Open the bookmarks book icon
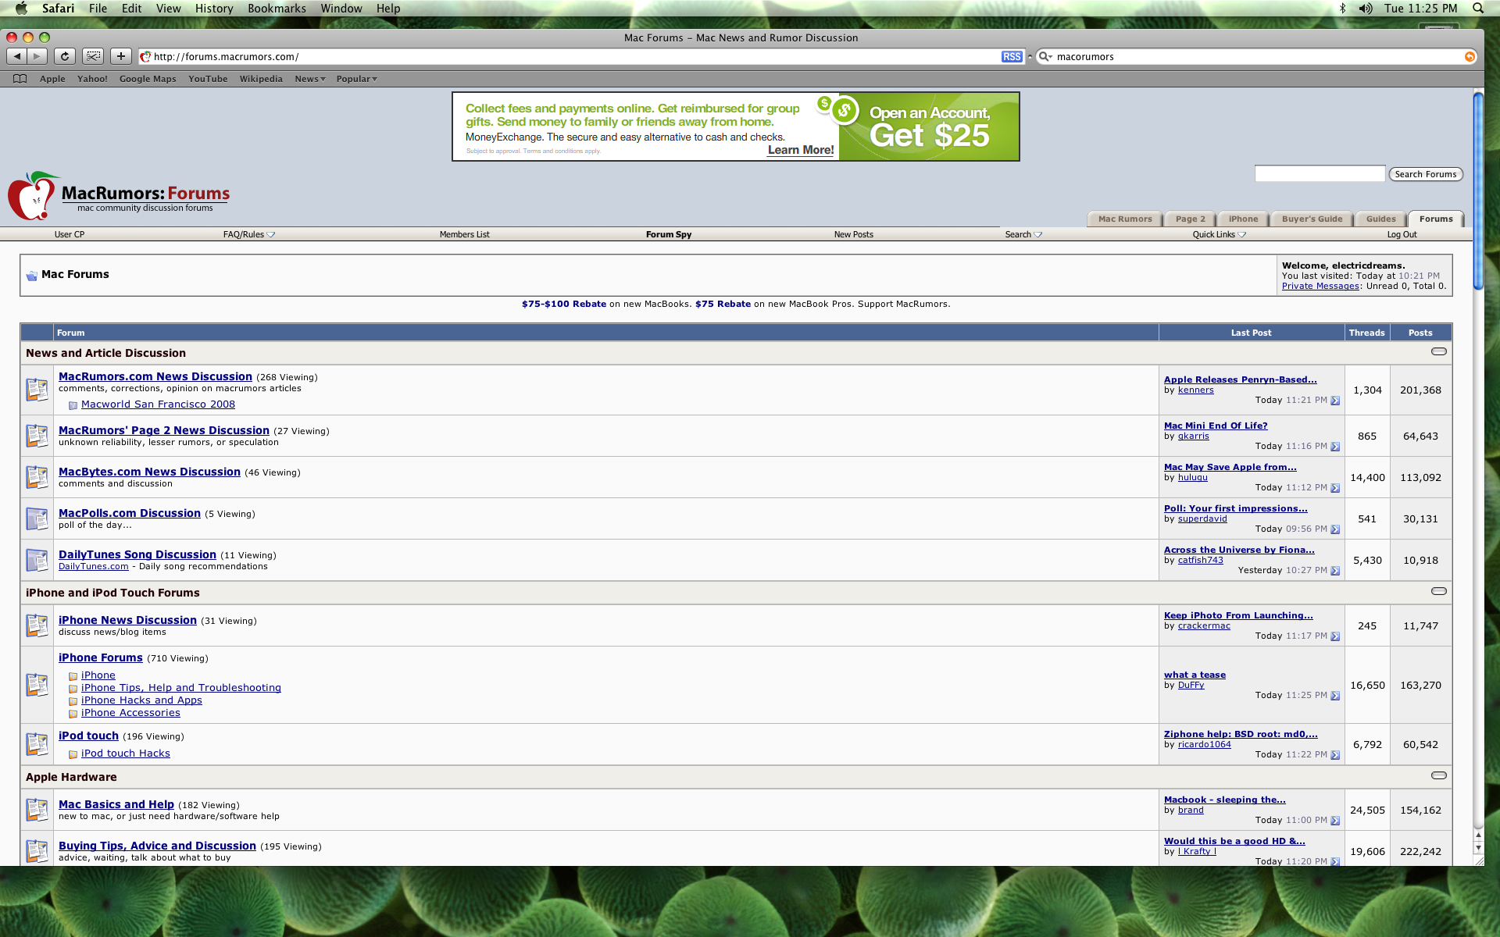Viewport: 1500px width, 937px height. click(x=20, y=79)
